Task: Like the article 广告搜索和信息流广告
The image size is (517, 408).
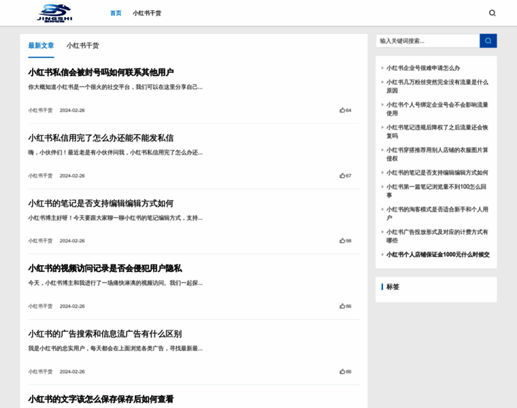Action: point(346,371)
